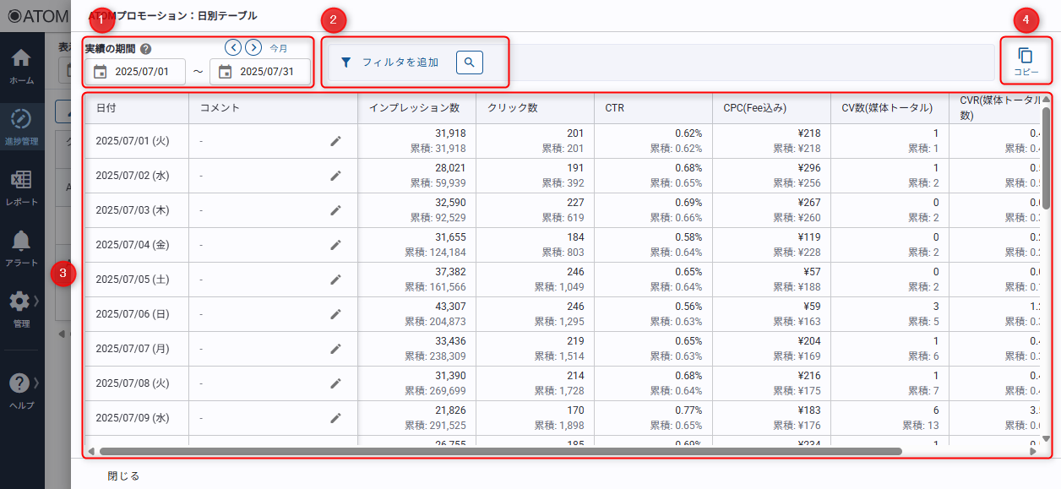
Task: Open the 進捗管理 progress sidebar icon
Action: tap(22, 127)
